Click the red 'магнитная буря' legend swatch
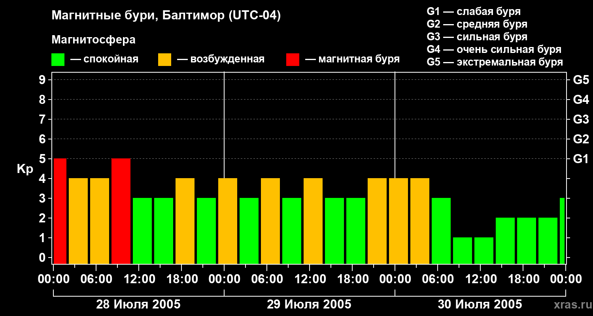Viewport: 593px width, 316px height. [293, 60]
